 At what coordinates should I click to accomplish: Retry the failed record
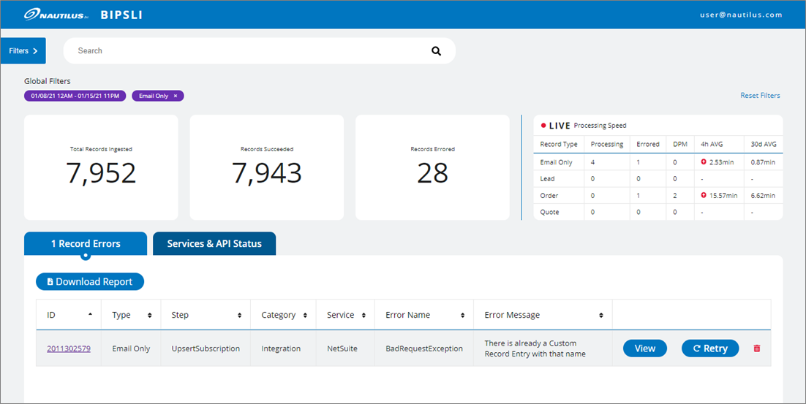[x=710, y=348]
